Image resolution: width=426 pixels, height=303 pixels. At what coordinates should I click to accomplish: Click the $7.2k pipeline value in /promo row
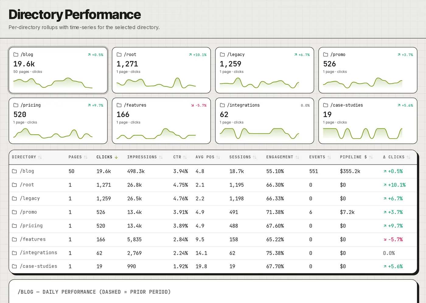347,212
